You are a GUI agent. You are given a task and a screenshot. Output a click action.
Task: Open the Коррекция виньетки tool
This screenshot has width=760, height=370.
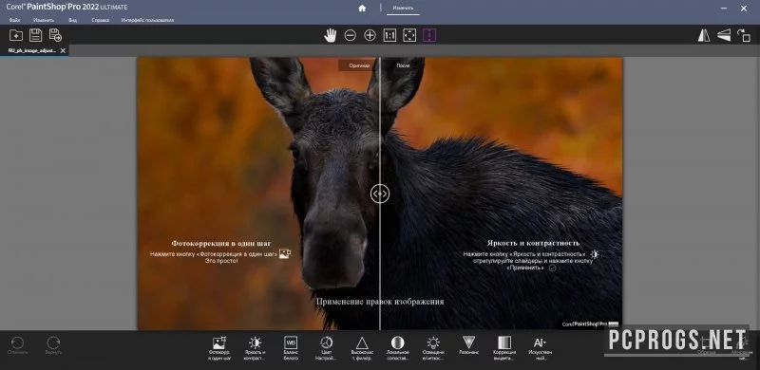[504, 349]
